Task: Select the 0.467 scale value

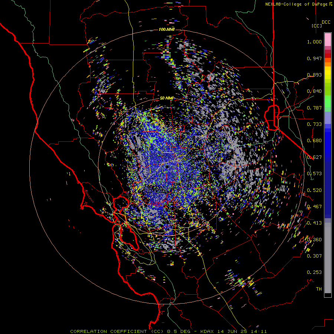Action: click(314, 207)
